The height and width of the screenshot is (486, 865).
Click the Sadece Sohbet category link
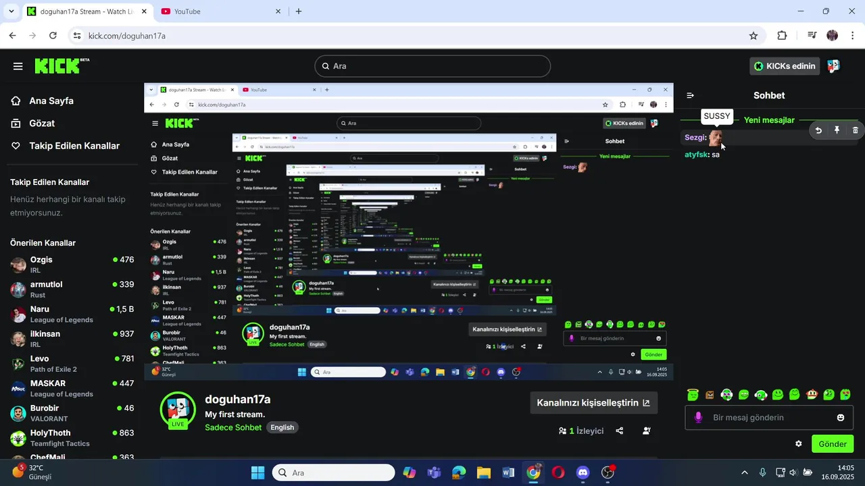(x=233, y=427)
